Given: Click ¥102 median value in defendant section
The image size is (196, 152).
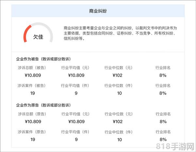Looking at the screenshot, I should (x=117, y=75).
